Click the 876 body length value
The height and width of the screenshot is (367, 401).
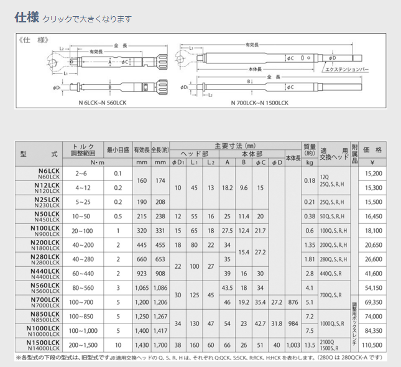pyautogui.click(x=293, y=302)
